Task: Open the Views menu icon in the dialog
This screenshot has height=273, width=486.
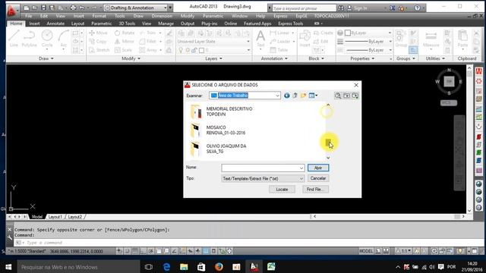Action: click(313, 96)
